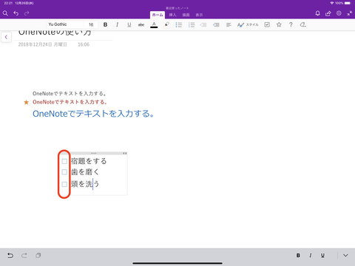Image resolution: width=355 pixels, height=266 pixels.
Task: Toggle italic in the ribbon
Action: pos(117,24)
